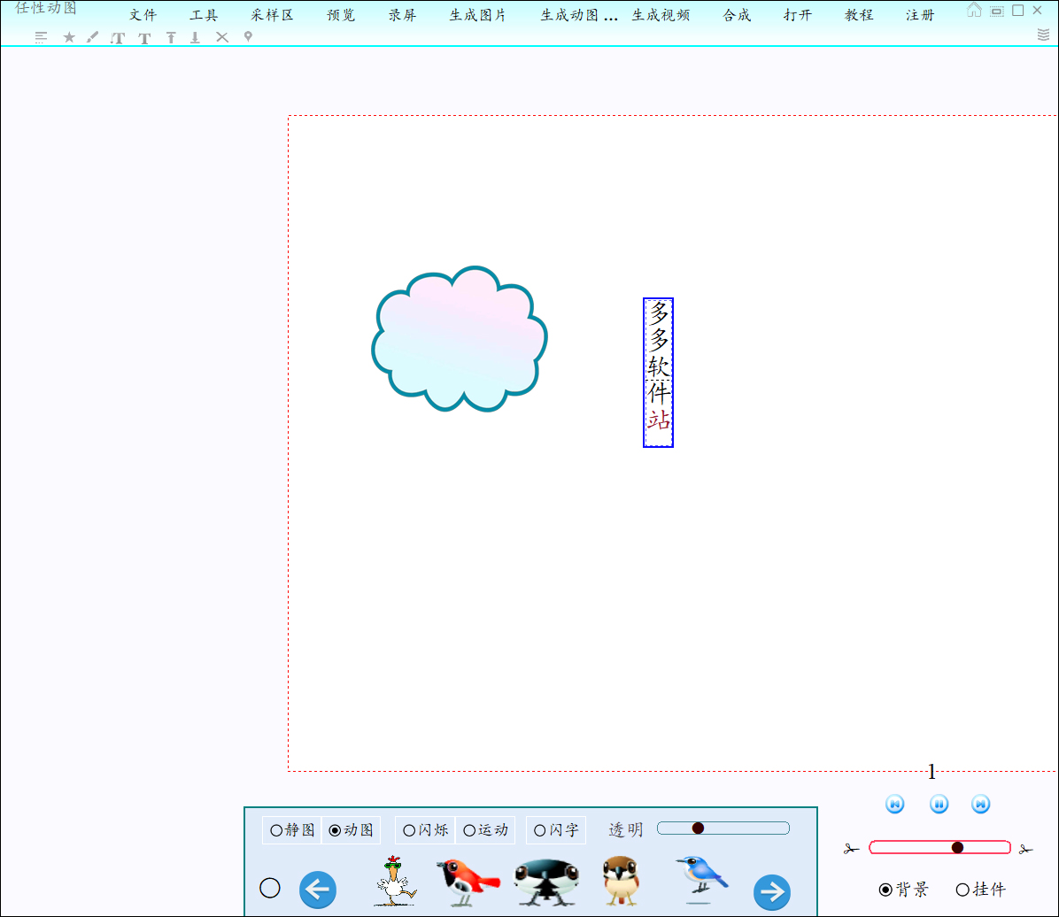Screen dimensions: 1059x917
Task: Click the right scissors trim icon
Action: coord(1026,849)
